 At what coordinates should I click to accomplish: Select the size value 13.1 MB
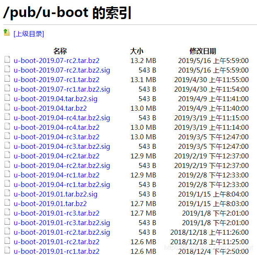pos(143,80)
